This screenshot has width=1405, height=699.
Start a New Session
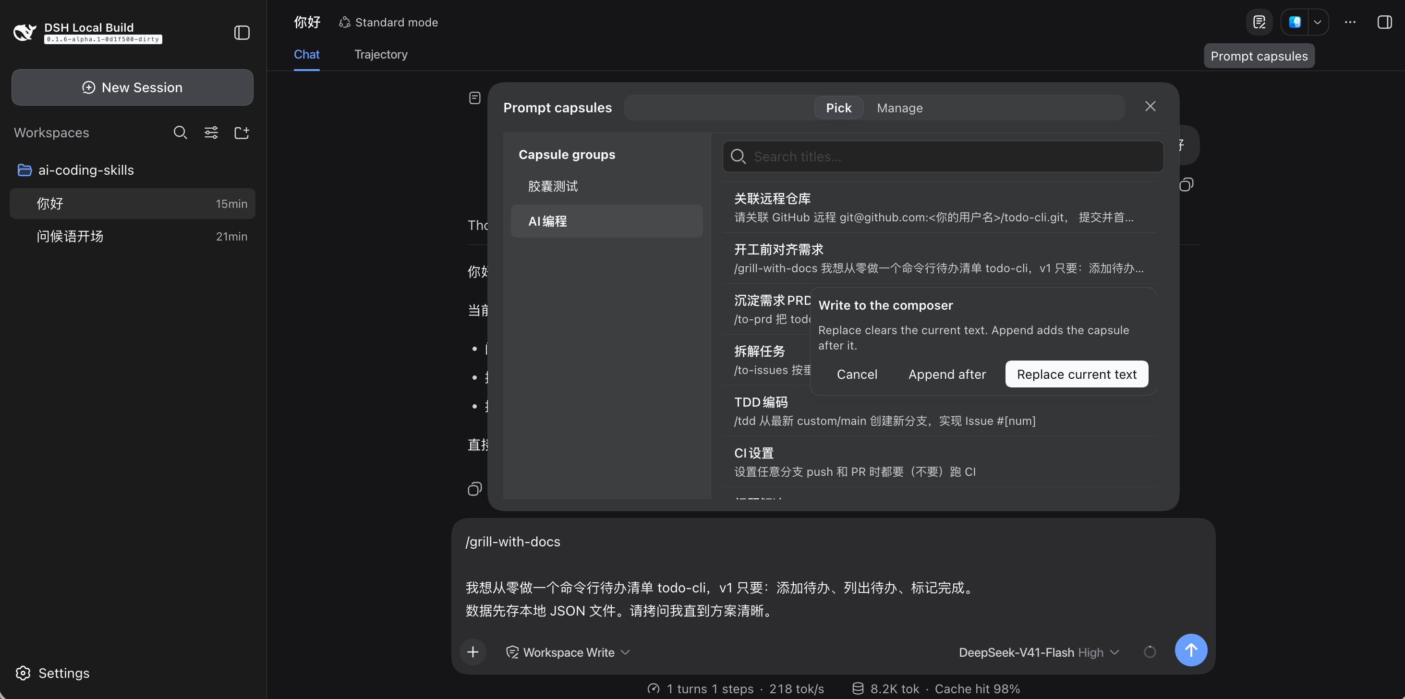tap(132, 87)
